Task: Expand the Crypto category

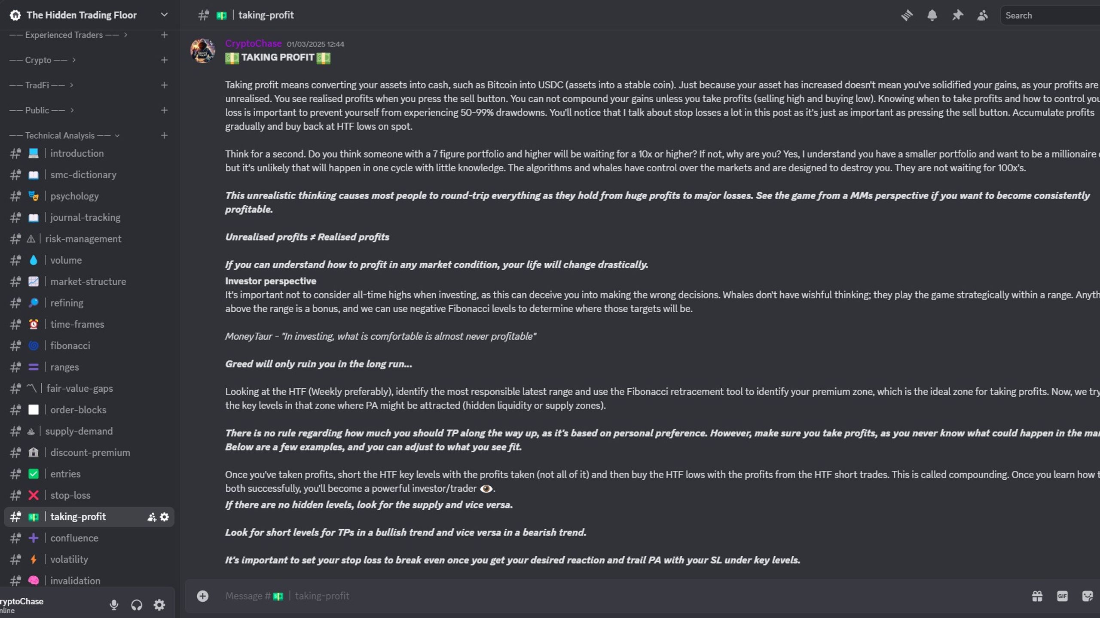Action: (x=43, y=60)
